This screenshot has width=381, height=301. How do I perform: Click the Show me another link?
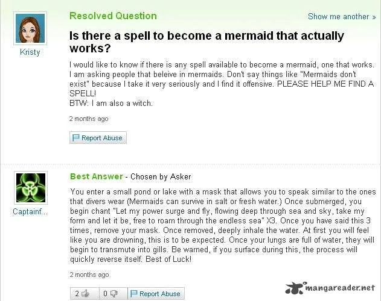(x=342, y=16)
